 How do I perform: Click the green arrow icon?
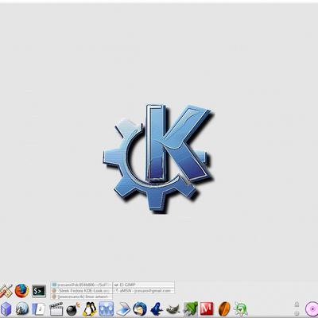191,308
